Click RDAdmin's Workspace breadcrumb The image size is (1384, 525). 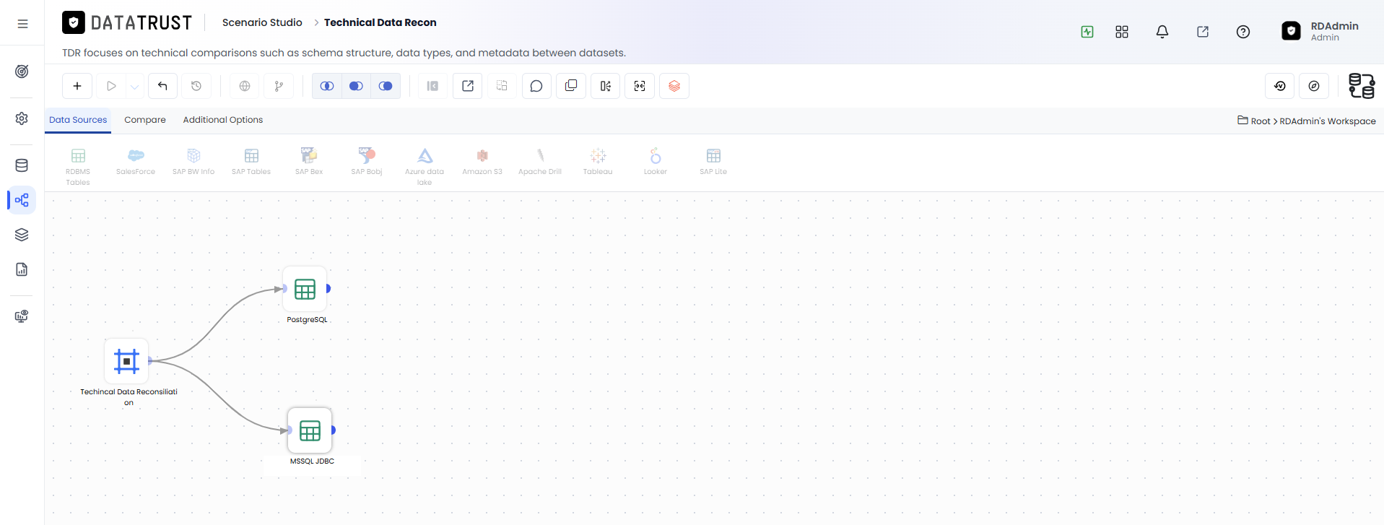[x=1328, y=121]
